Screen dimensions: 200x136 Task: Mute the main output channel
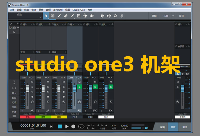click(x=178, y=82)
